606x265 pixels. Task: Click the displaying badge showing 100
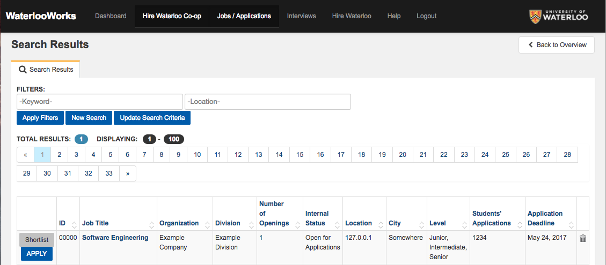[x=174, y=139]
